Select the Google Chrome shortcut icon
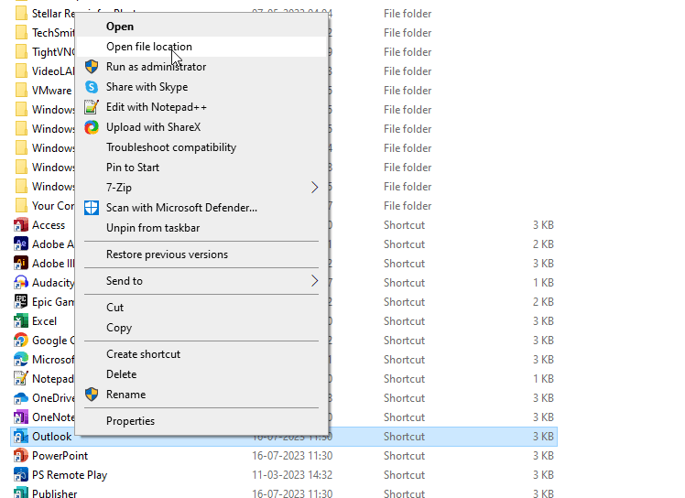Image resolution: width=685 pixels, height=498 pixels. click(20, 341)
